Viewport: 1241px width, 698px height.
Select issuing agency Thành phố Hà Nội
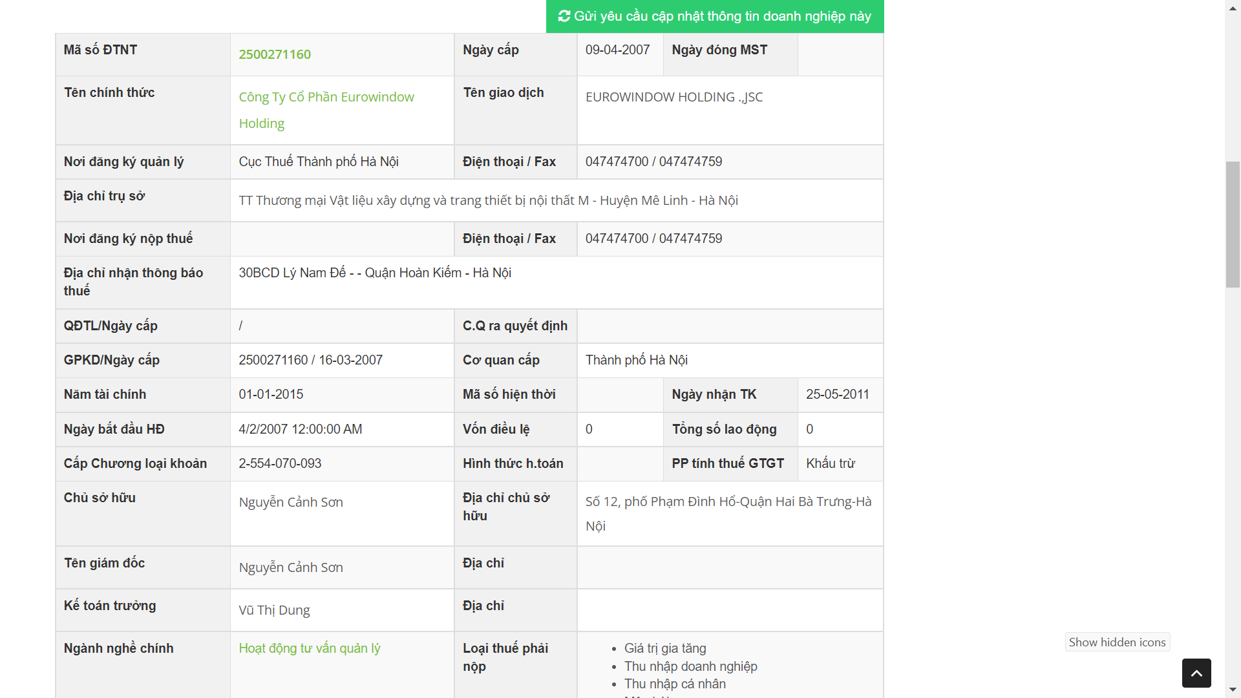pos(637,360)
